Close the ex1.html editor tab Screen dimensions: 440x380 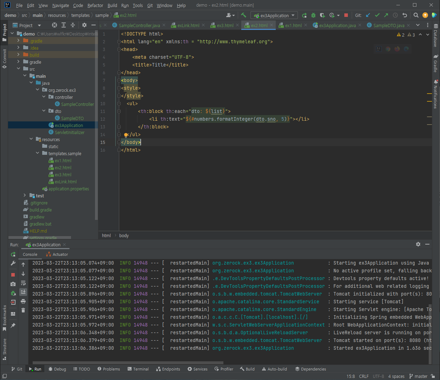click(x=306, y=25)
